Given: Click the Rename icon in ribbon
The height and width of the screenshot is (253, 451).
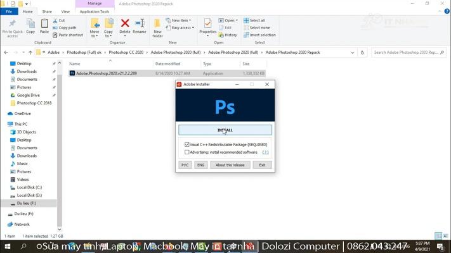Looking at the screenshot, I should click(140, 27).
